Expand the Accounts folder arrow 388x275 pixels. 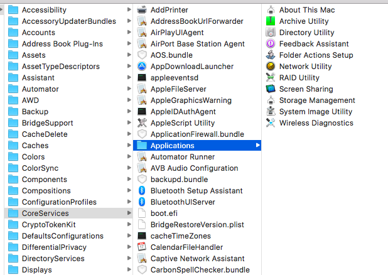[x=129, y=32]
